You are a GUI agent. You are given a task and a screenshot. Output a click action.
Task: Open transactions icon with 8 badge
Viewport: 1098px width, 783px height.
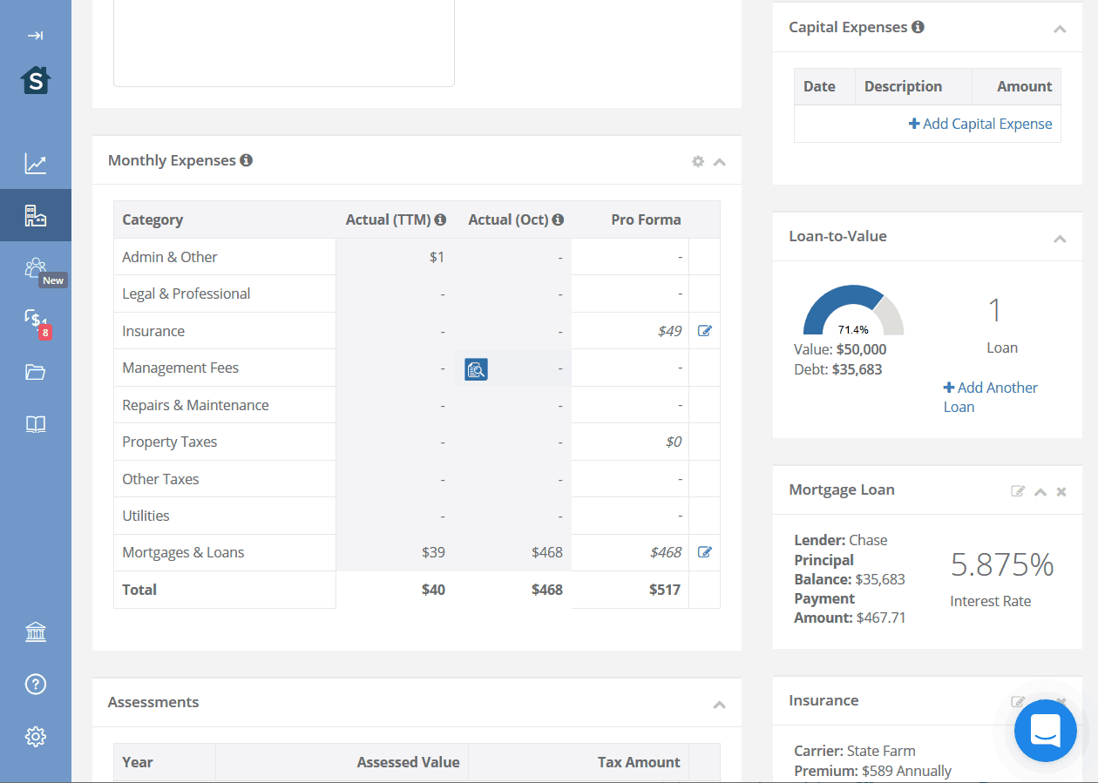tap(35, 320)
